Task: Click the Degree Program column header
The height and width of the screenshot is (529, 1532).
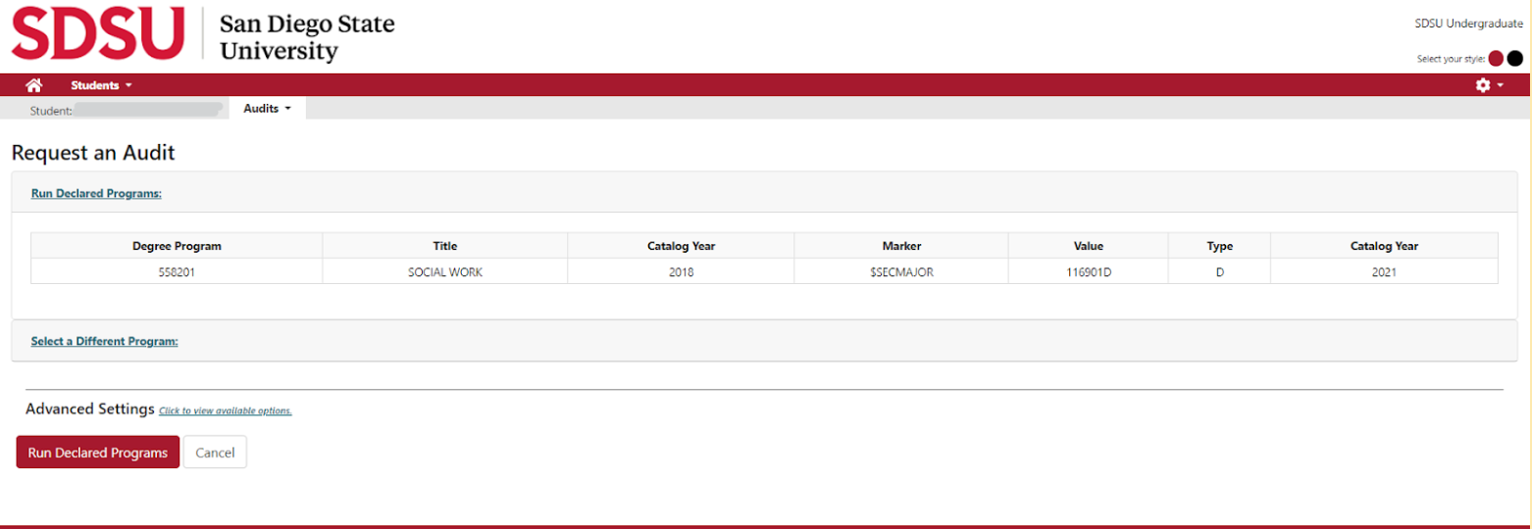Action: pyautogui.click(x=177, y=246)
